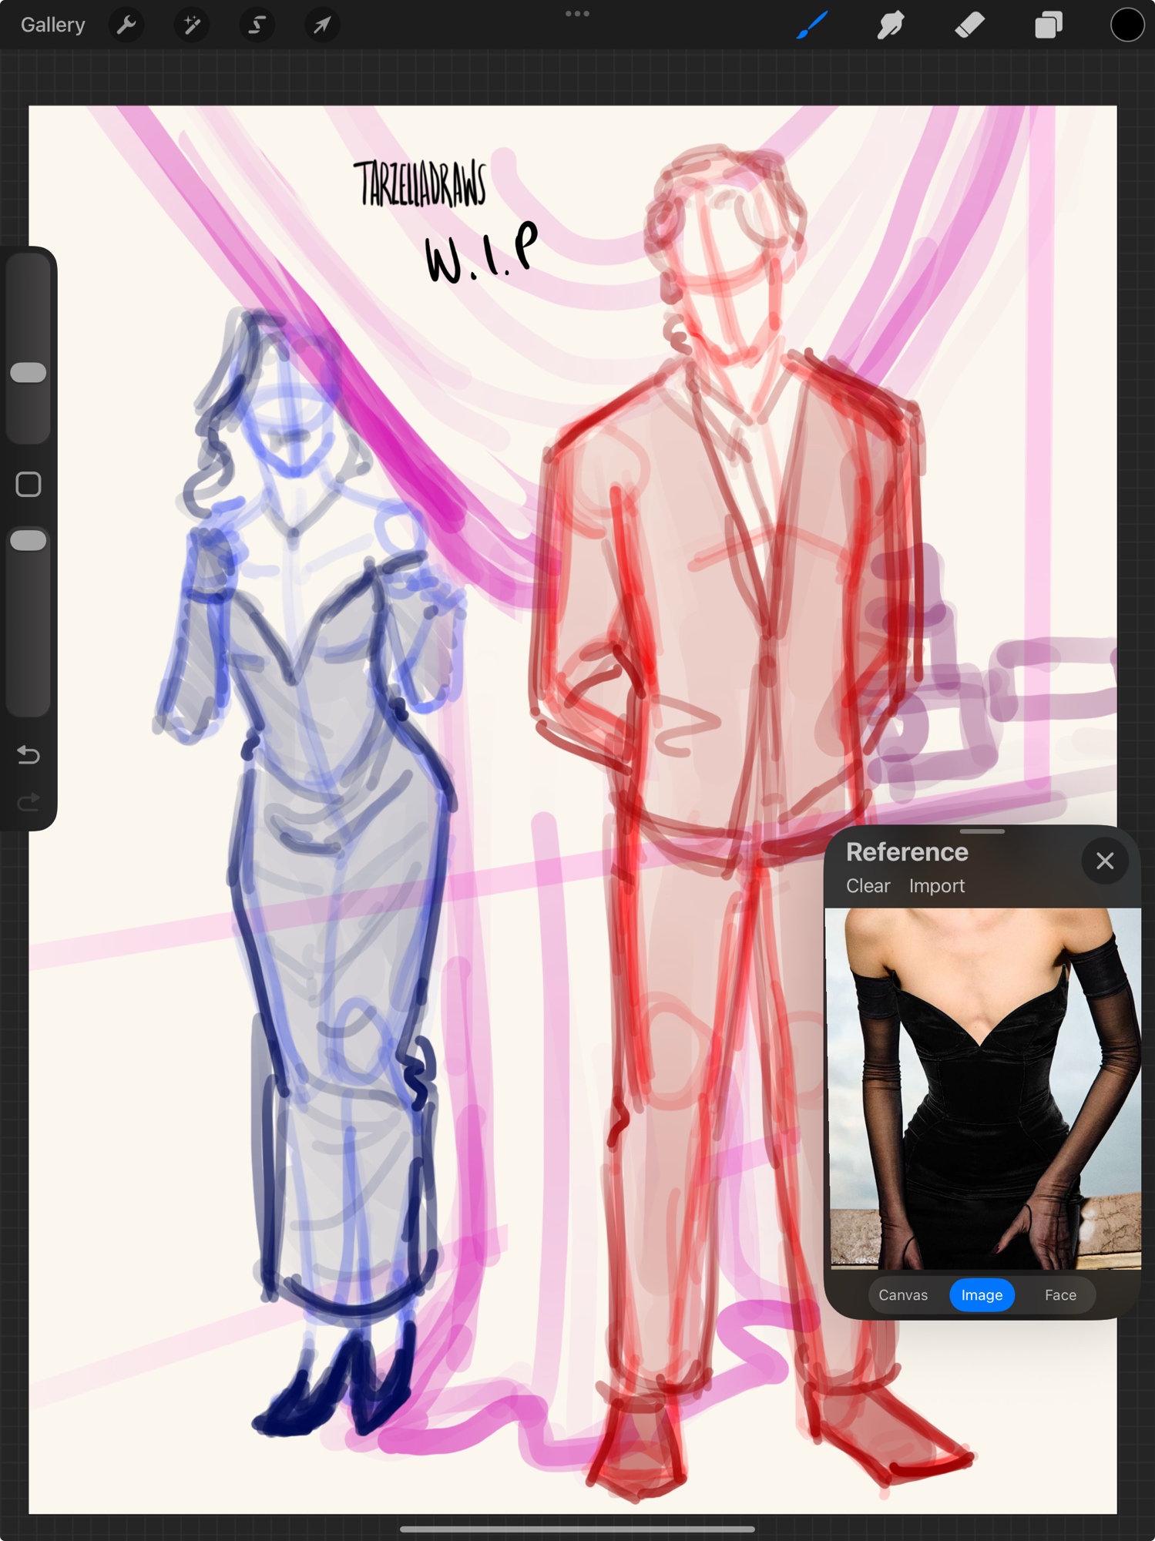
Task: Open the Layers panel
Action: pyautogui.click(x=1048, y=25)
